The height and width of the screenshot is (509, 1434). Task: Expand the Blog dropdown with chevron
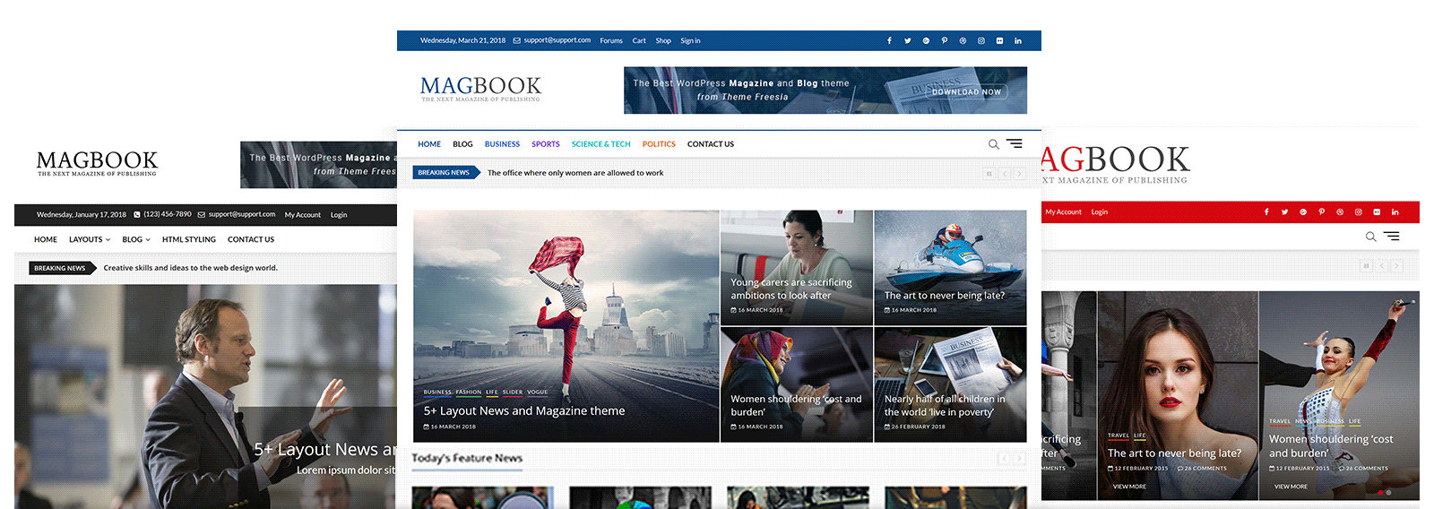tap(136, 240)
